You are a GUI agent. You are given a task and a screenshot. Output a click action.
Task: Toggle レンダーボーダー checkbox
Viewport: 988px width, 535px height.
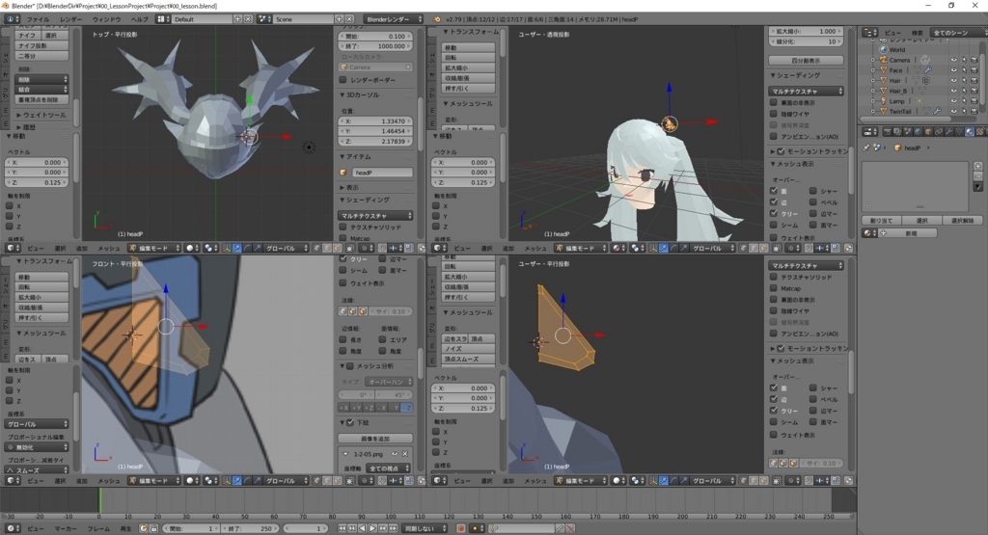[x=343, y=80]
